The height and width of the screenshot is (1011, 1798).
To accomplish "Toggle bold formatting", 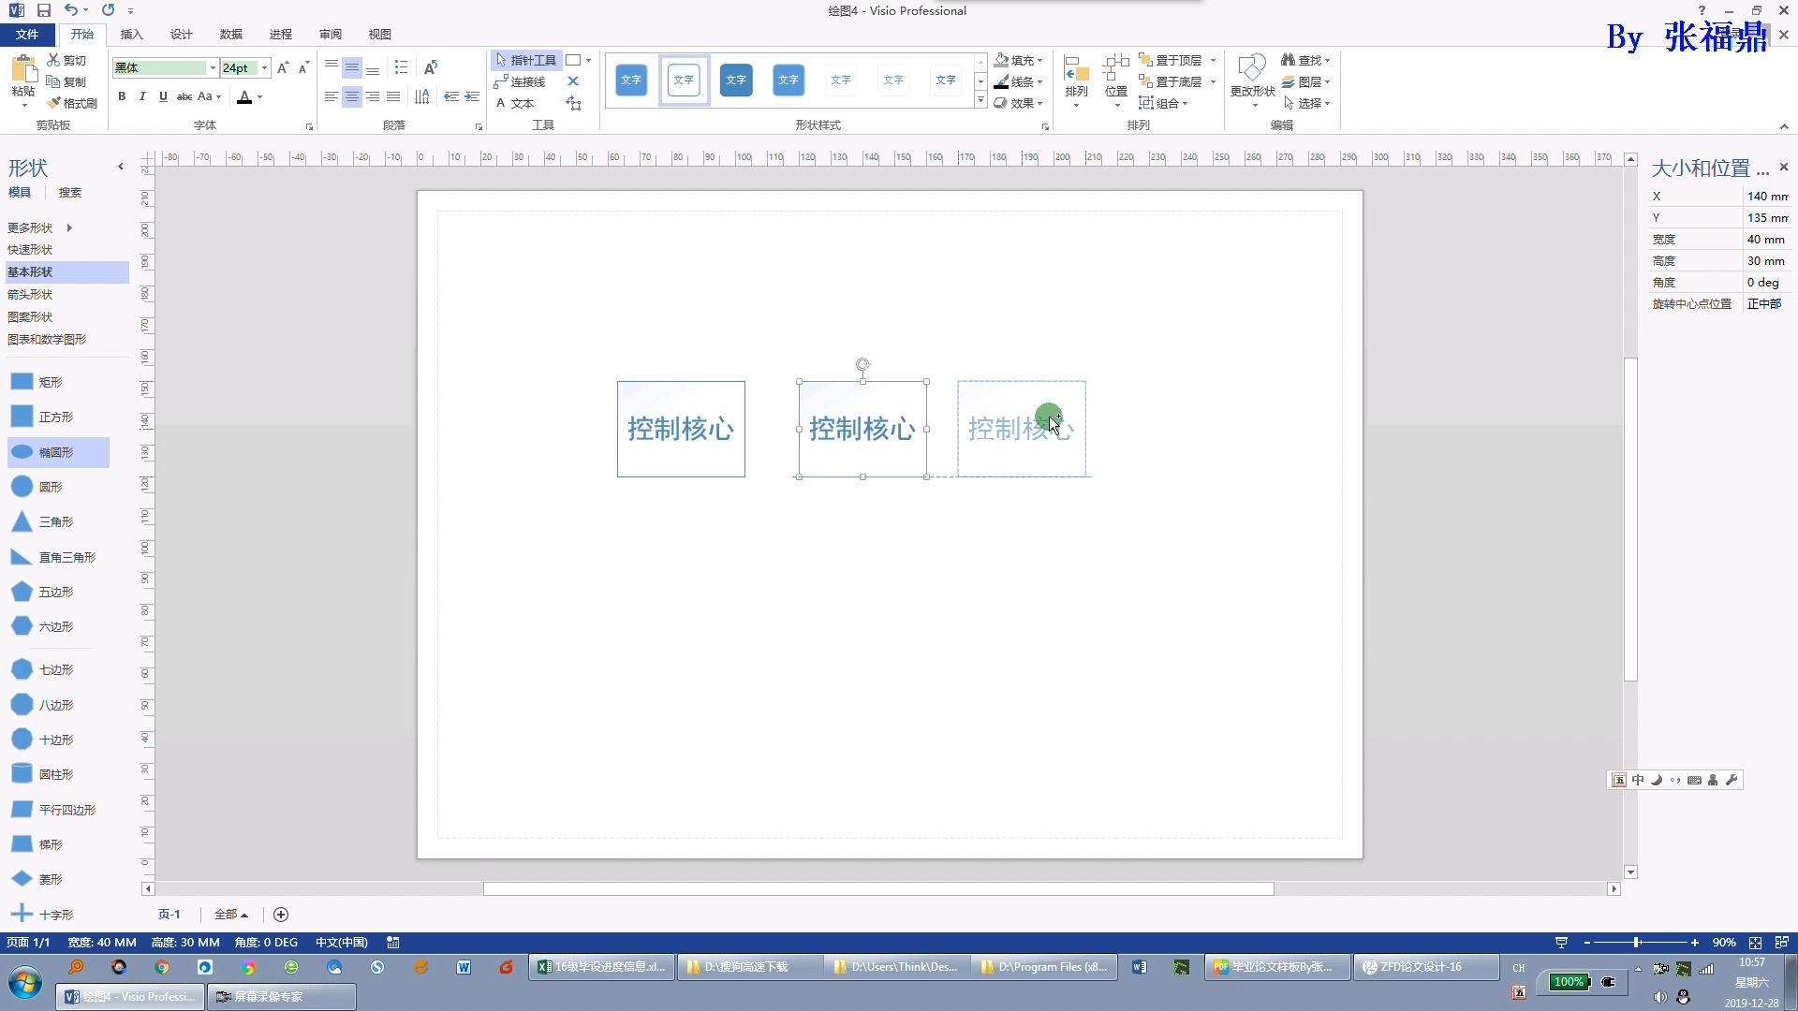I will [122, 96].
